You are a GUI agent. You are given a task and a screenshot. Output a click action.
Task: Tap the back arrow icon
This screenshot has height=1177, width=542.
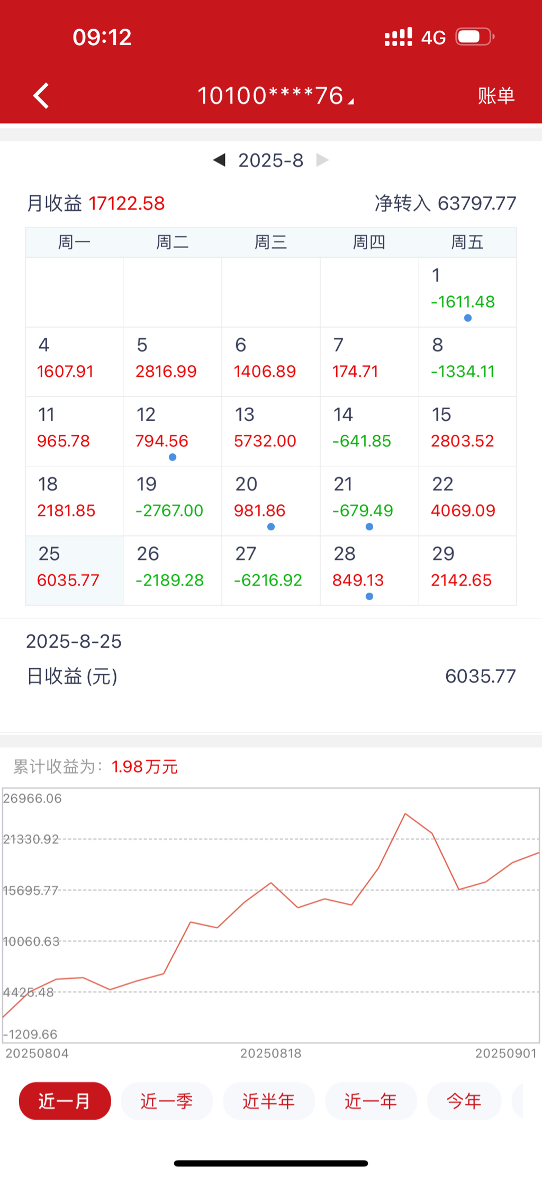(x=41, y=96)
